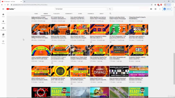
Task: Select the VIDEOS channel tab
Action: point(46,14)
